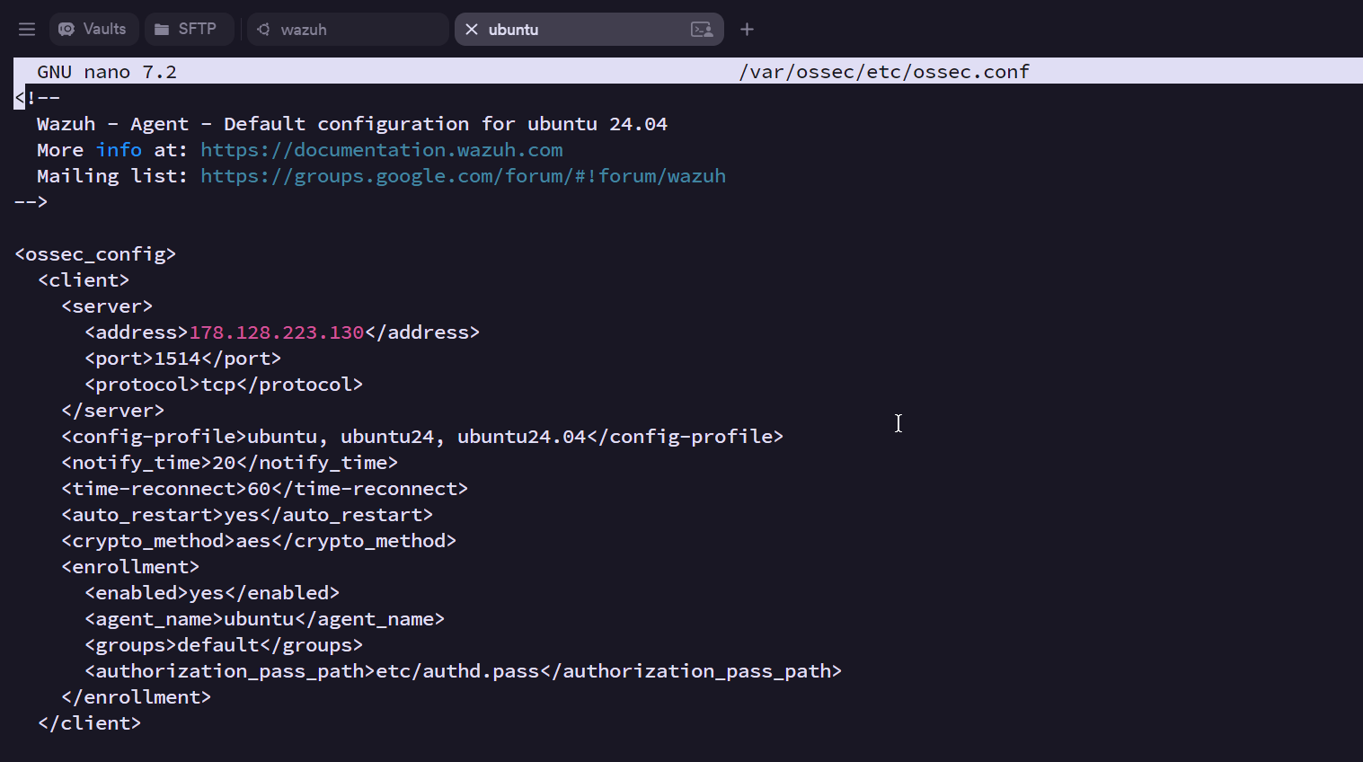
Task: Click the closing </client> tag
Action: (90, 723)
